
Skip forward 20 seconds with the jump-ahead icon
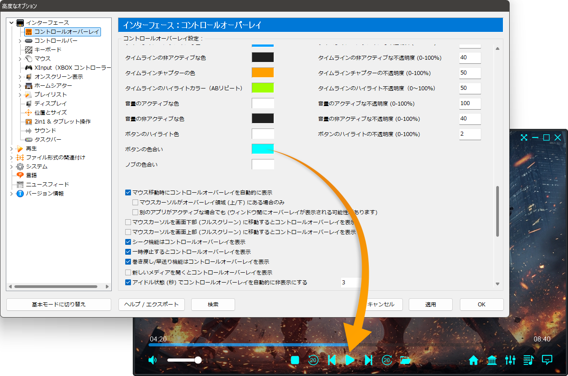[x=387, y=360]
